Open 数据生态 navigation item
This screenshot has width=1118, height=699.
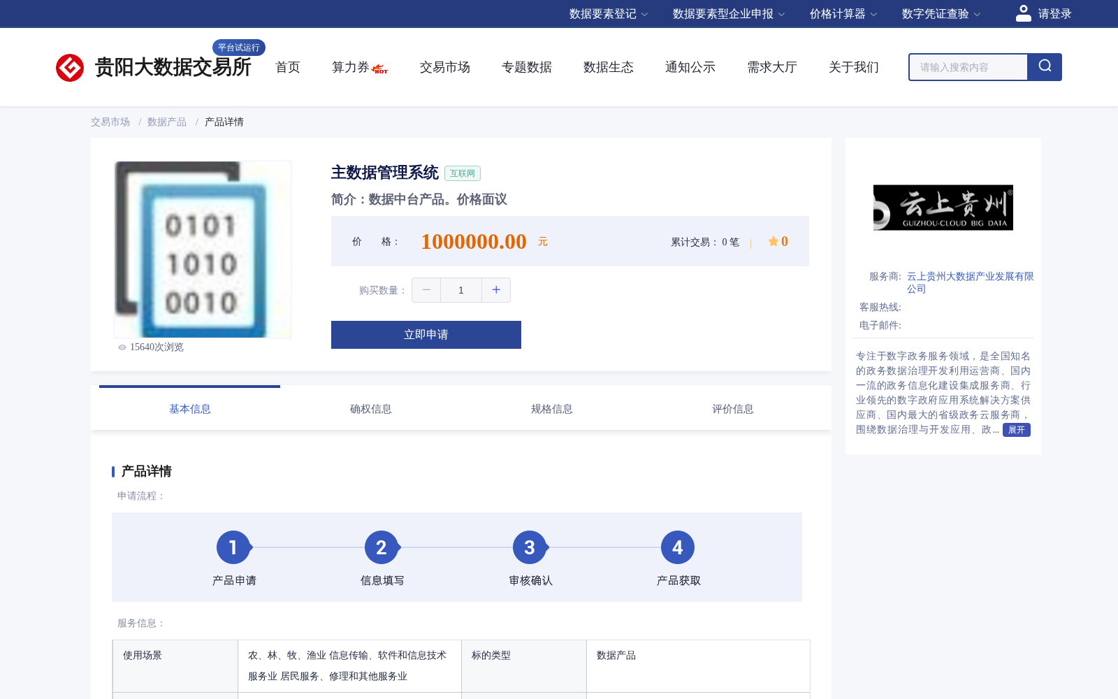click(x=609, y=67)
